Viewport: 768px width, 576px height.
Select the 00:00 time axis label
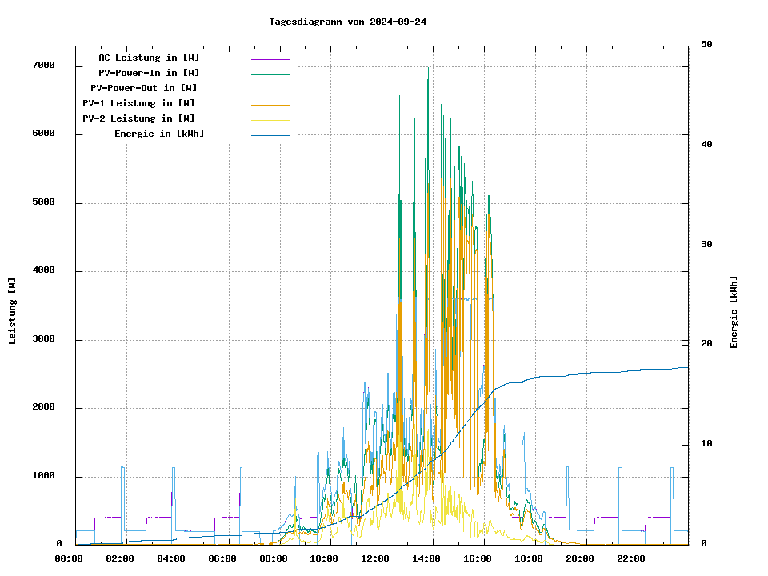[69, 558]
